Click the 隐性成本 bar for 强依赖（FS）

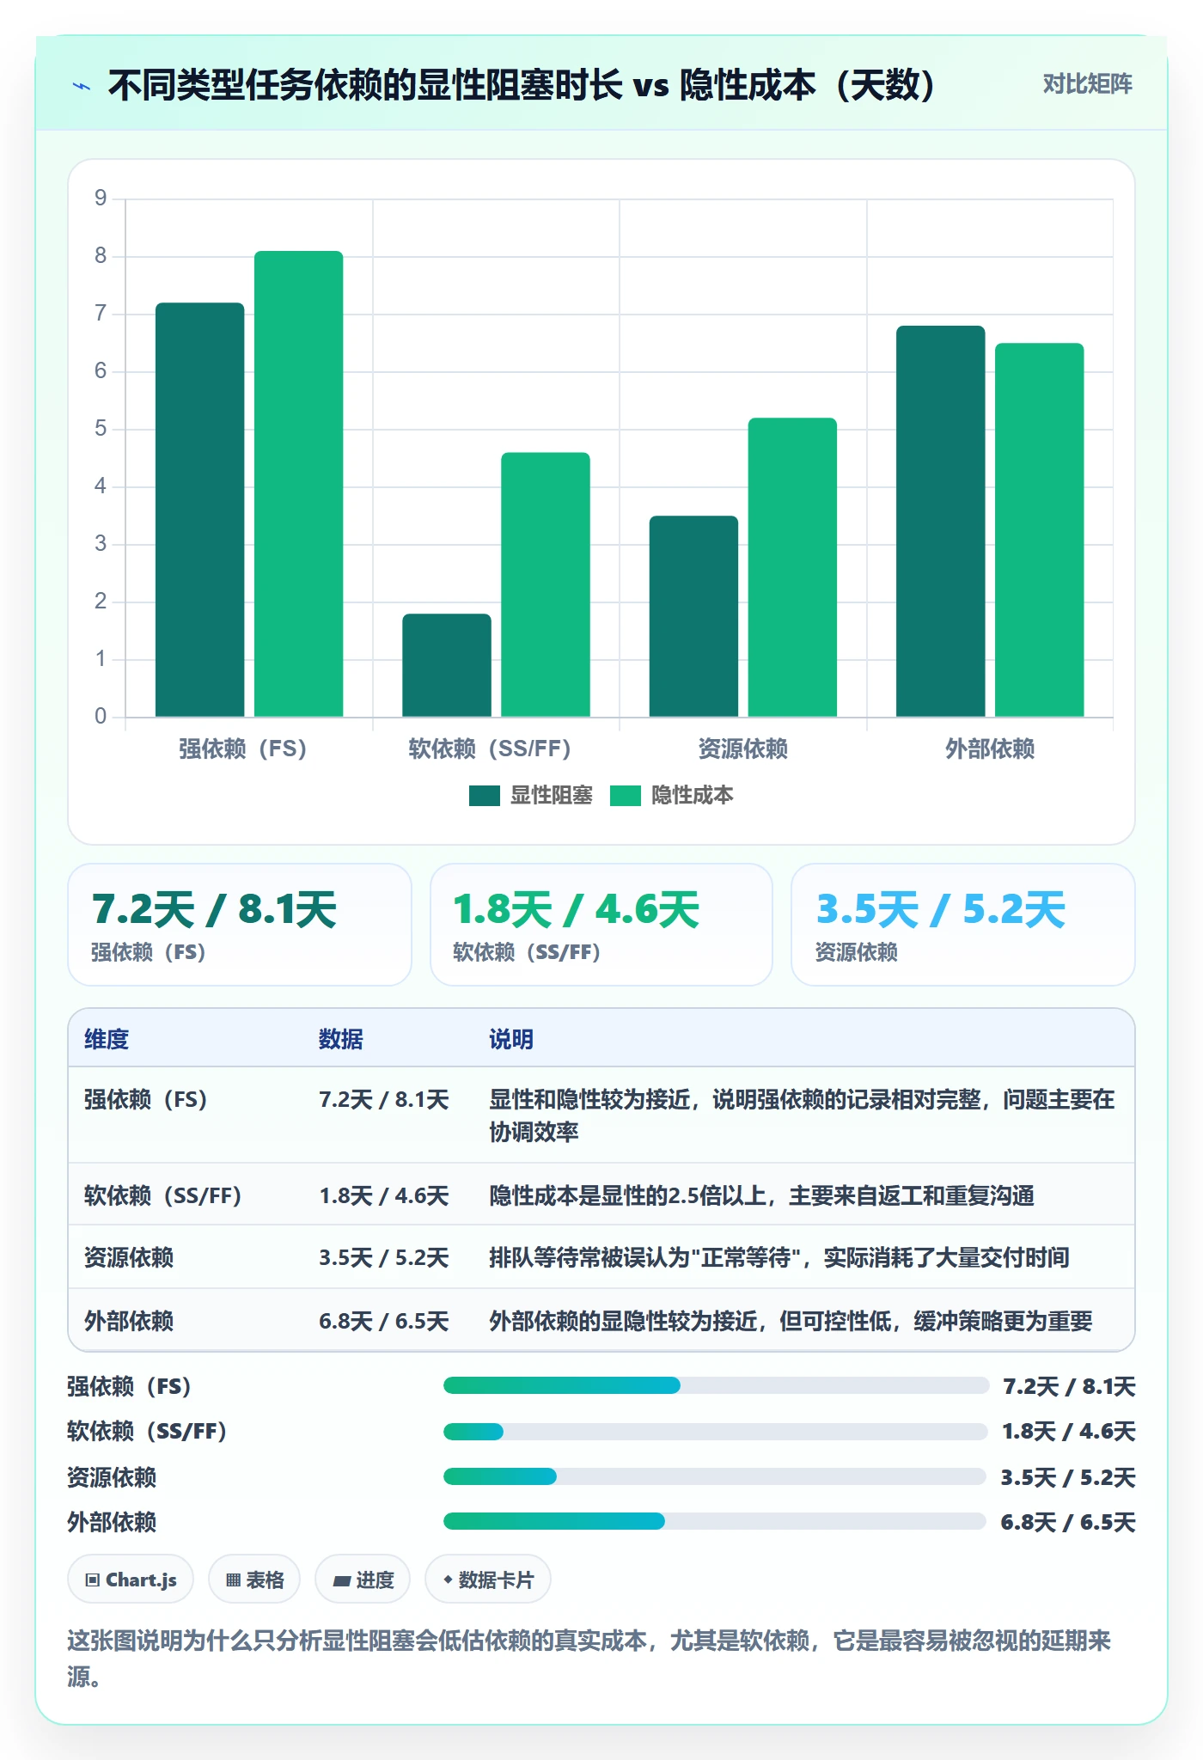[x=298, y=484]
